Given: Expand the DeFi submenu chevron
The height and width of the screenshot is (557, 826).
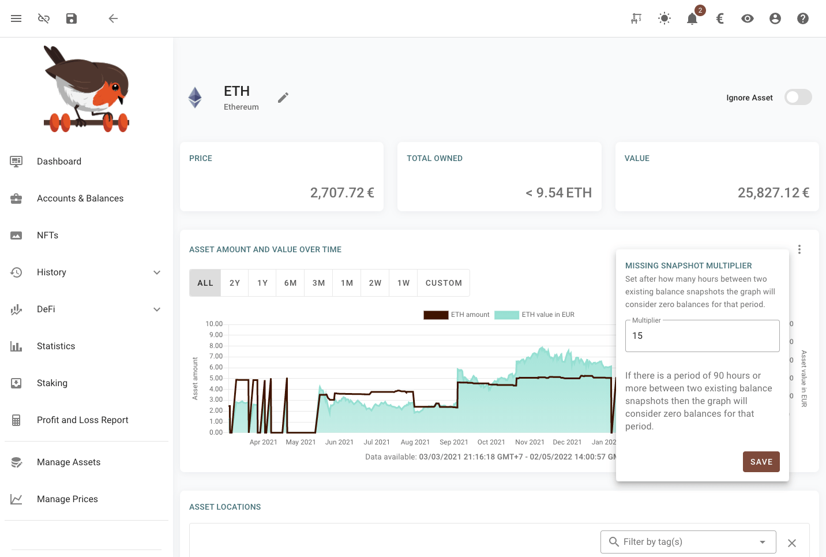Looking at the screenshot, I should pos(157,309).
